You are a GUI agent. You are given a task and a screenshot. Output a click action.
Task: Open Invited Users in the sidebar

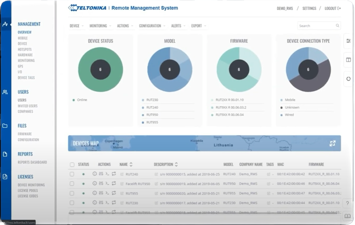tap(28, 106)
